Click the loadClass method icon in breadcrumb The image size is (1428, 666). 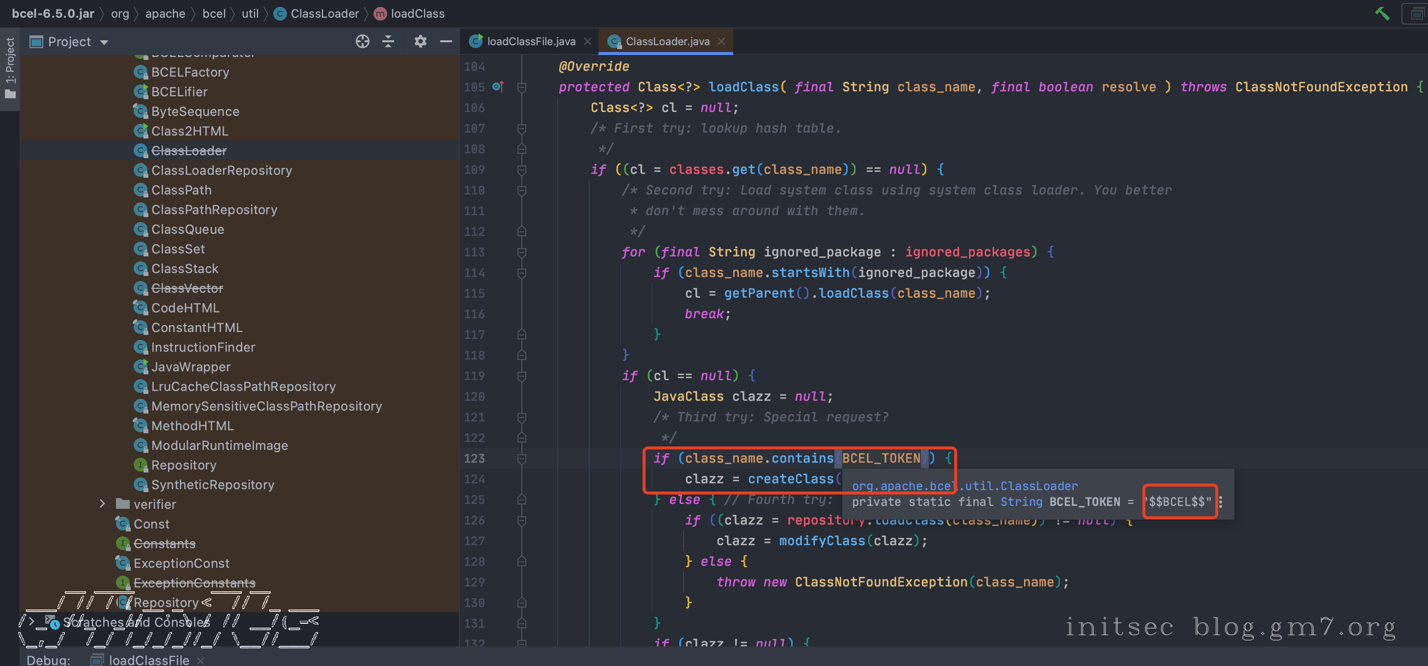[380, 14]
